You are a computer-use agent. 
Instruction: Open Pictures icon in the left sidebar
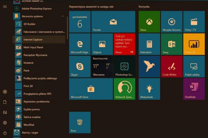[5, 113]
